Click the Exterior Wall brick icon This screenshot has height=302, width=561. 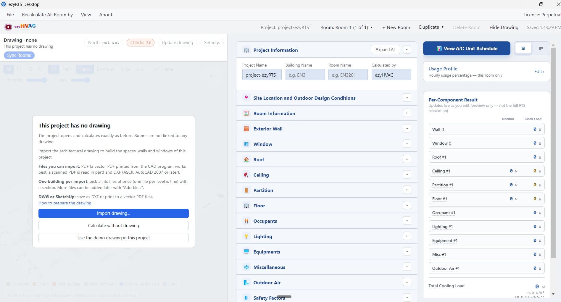pyautogui.click(x=246, y=129)
